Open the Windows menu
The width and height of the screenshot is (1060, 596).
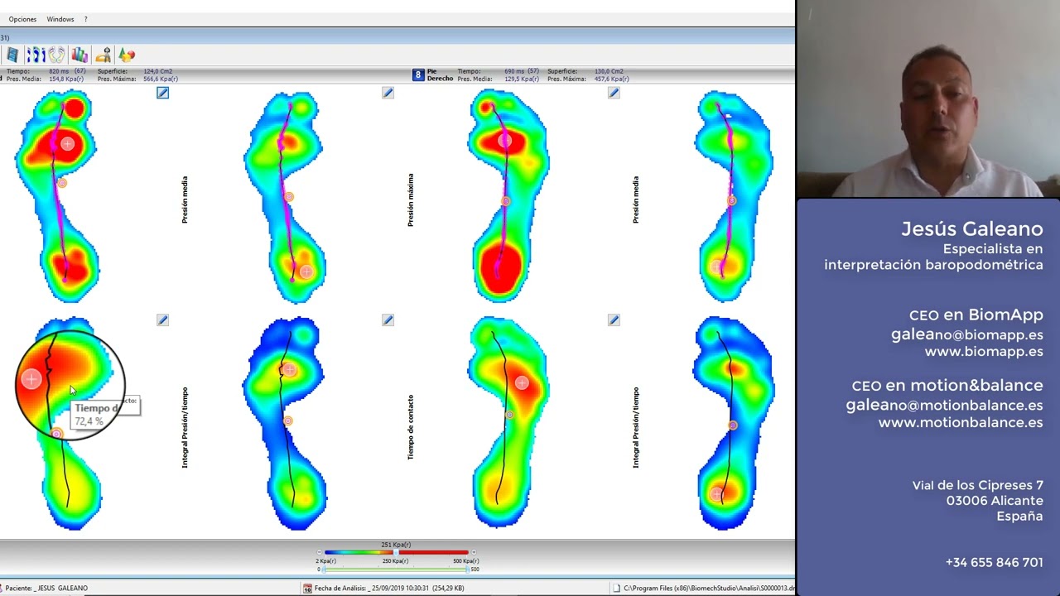(60, 19)
